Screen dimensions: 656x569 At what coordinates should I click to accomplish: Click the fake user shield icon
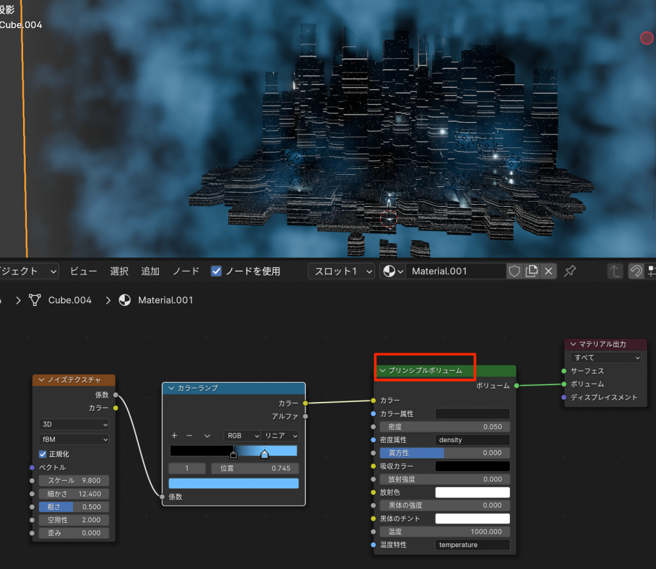(x=514, y=271)
